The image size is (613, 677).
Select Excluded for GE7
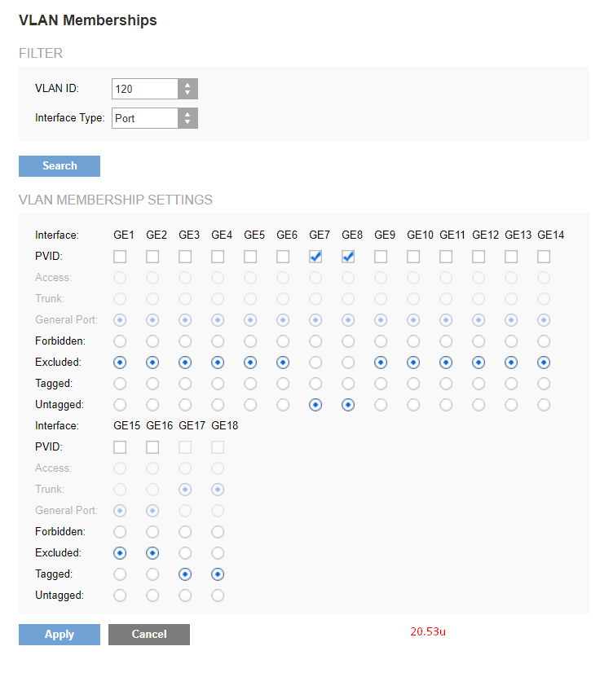tap(315, 363)
